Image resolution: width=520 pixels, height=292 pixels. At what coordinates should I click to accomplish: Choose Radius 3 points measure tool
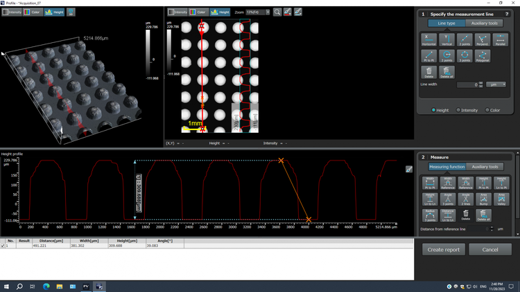point(429,214)
